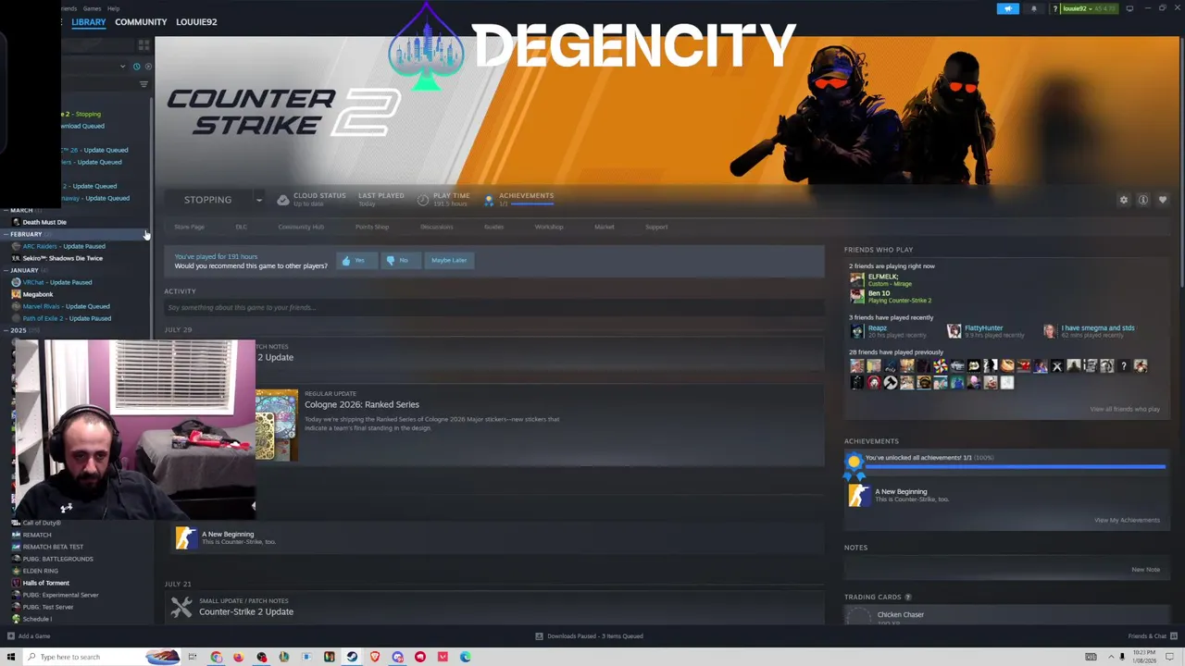The height and width of the screenshot is (666, 1185).
Task: Open the Downloads Paused status
Action: pos(590,636)
